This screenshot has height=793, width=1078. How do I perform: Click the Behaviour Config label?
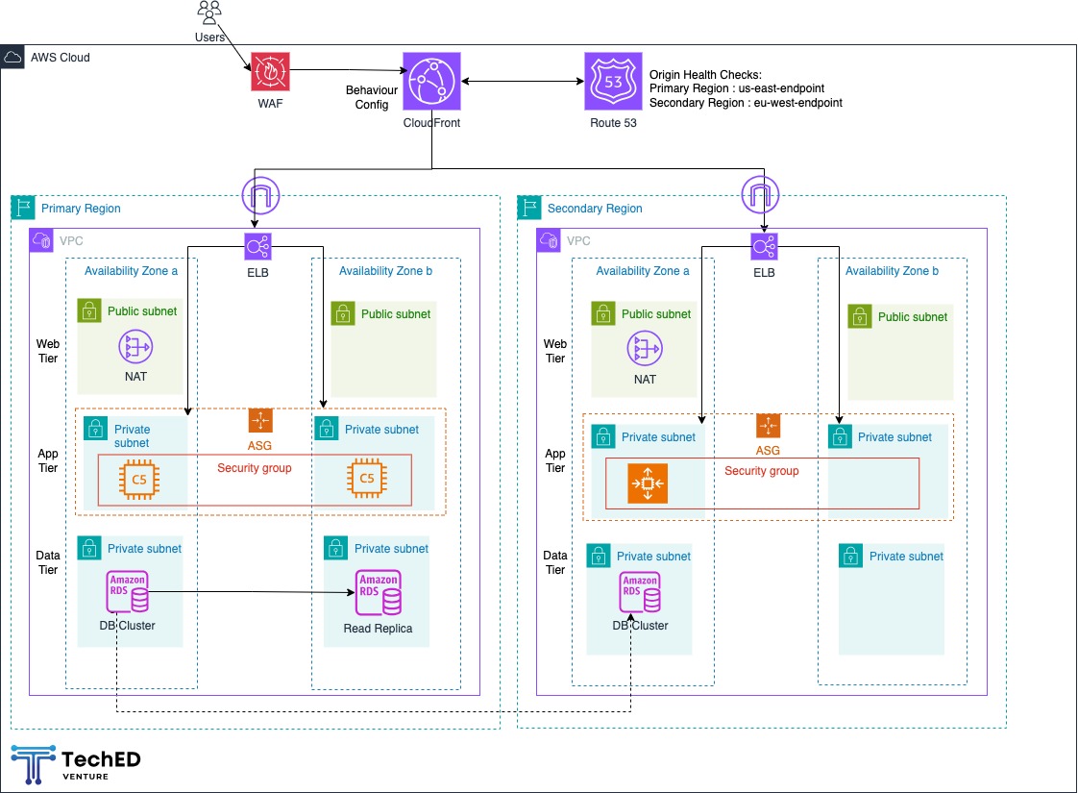pos(371,97)
